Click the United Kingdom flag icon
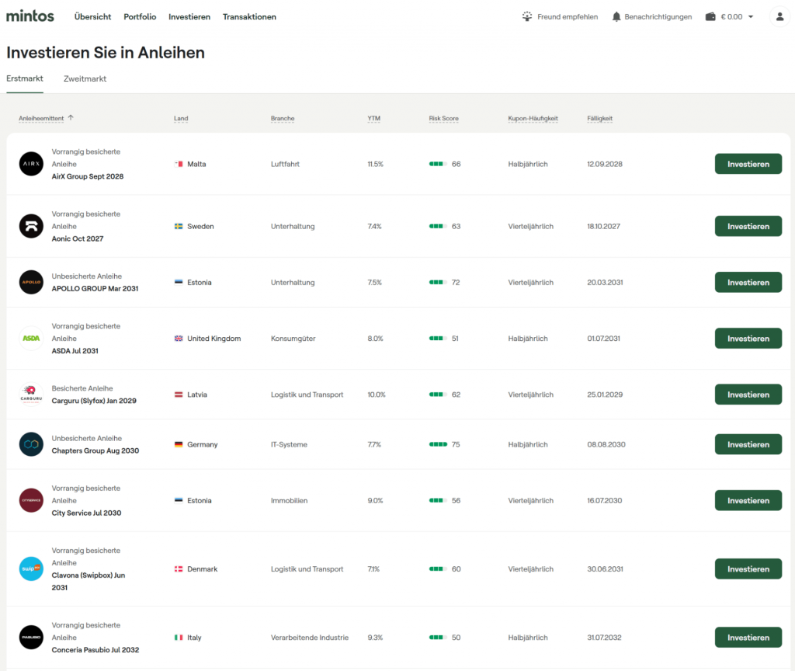Viewport: 795px width, 671px height. [x=179, y=339]
